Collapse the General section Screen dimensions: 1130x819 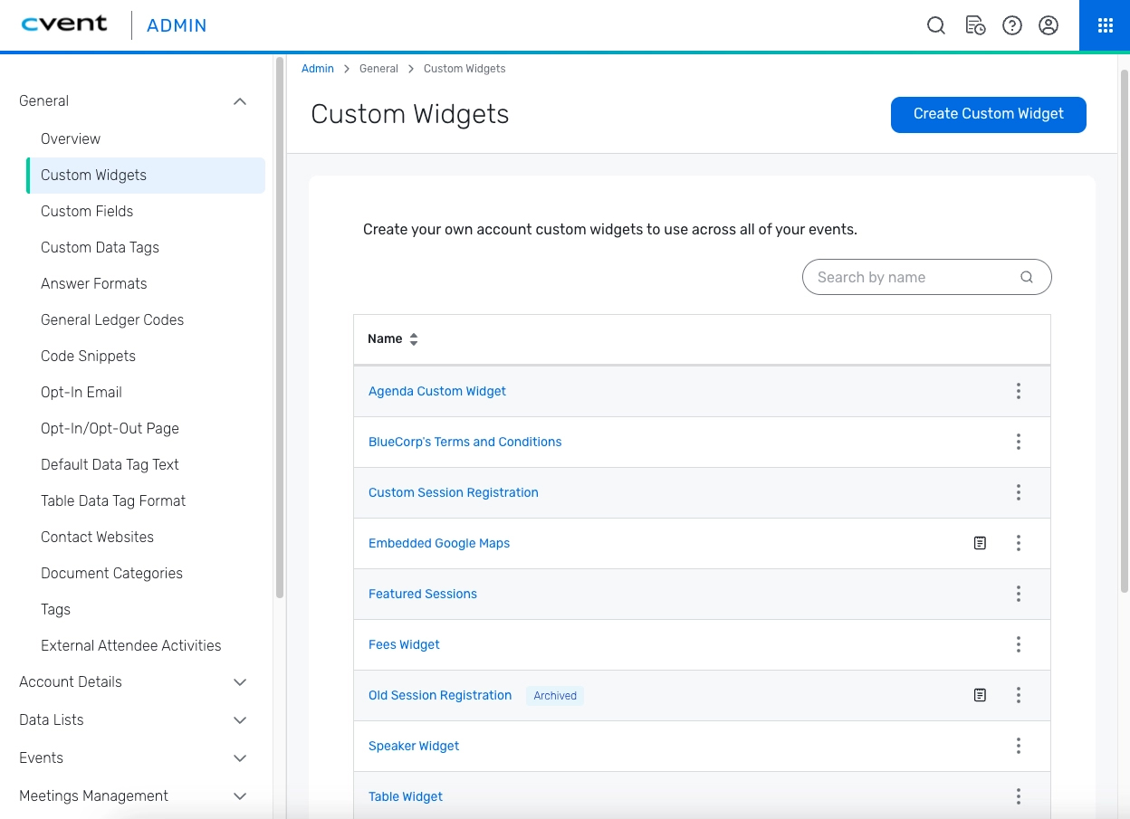(x=240, y=101)
